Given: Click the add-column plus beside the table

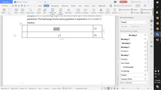Looking at the screenshot, I should coord(103,31).
